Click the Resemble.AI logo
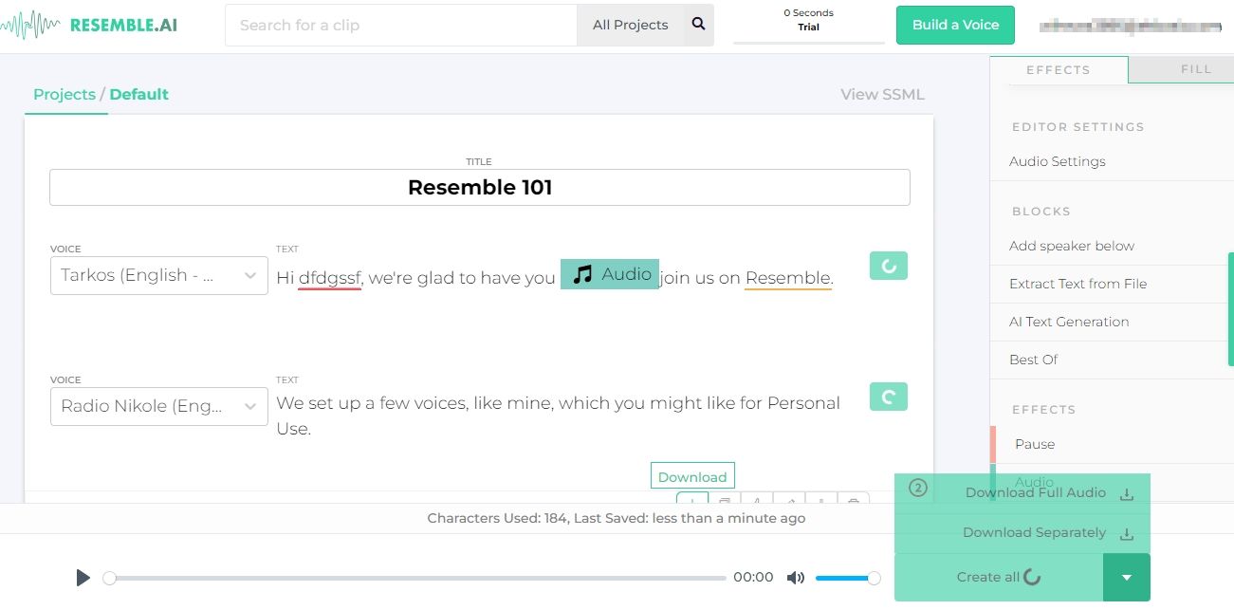Screen dimensions: 1234x610 coord(89,25)
